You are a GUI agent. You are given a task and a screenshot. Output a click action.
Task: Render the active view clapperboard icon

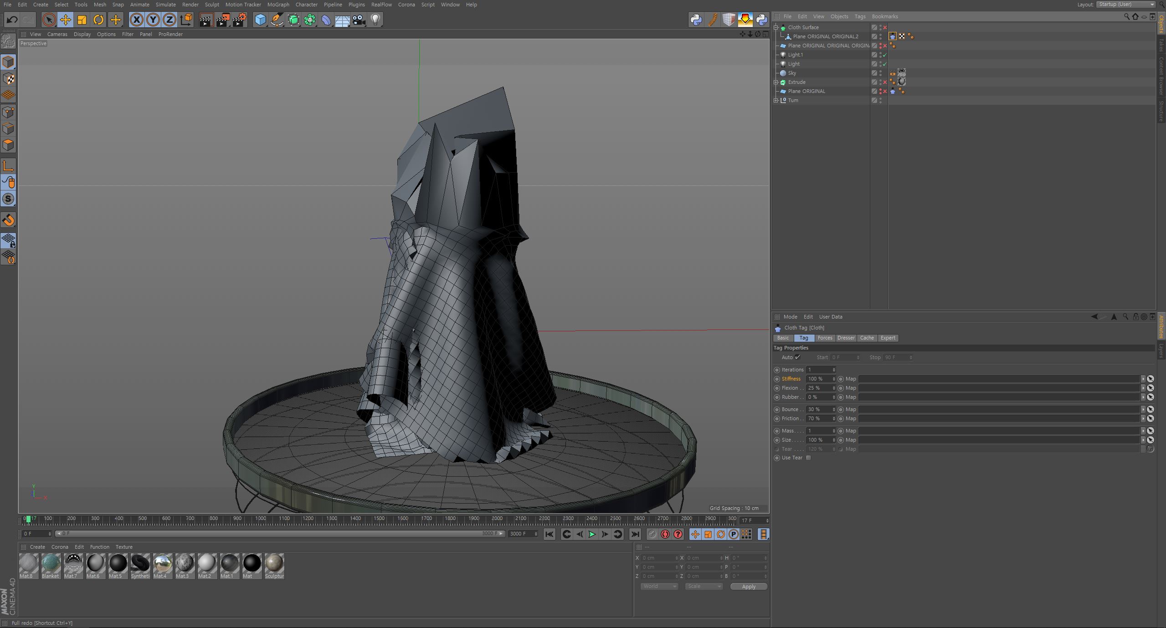click(x=206, y=20)
